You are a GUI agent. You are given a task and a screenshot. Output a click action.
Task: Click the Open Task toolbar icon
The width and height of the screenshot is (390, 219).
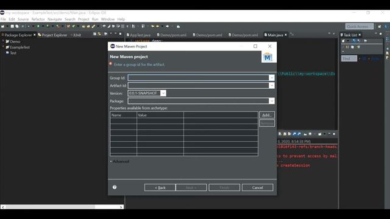coord(88,26)
